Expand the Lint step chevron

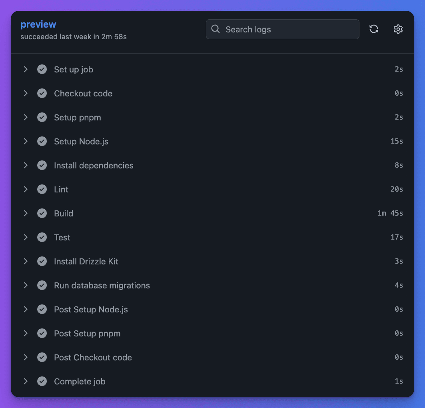[26, 189]
